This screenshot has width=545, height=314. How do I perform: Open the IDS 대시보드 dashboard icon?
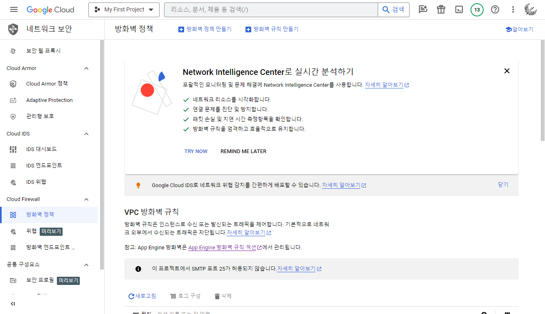click(x=13, y=149)
